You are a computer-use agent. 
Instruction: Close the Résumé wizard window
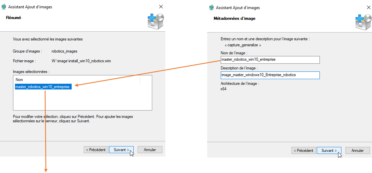[161, 7]
